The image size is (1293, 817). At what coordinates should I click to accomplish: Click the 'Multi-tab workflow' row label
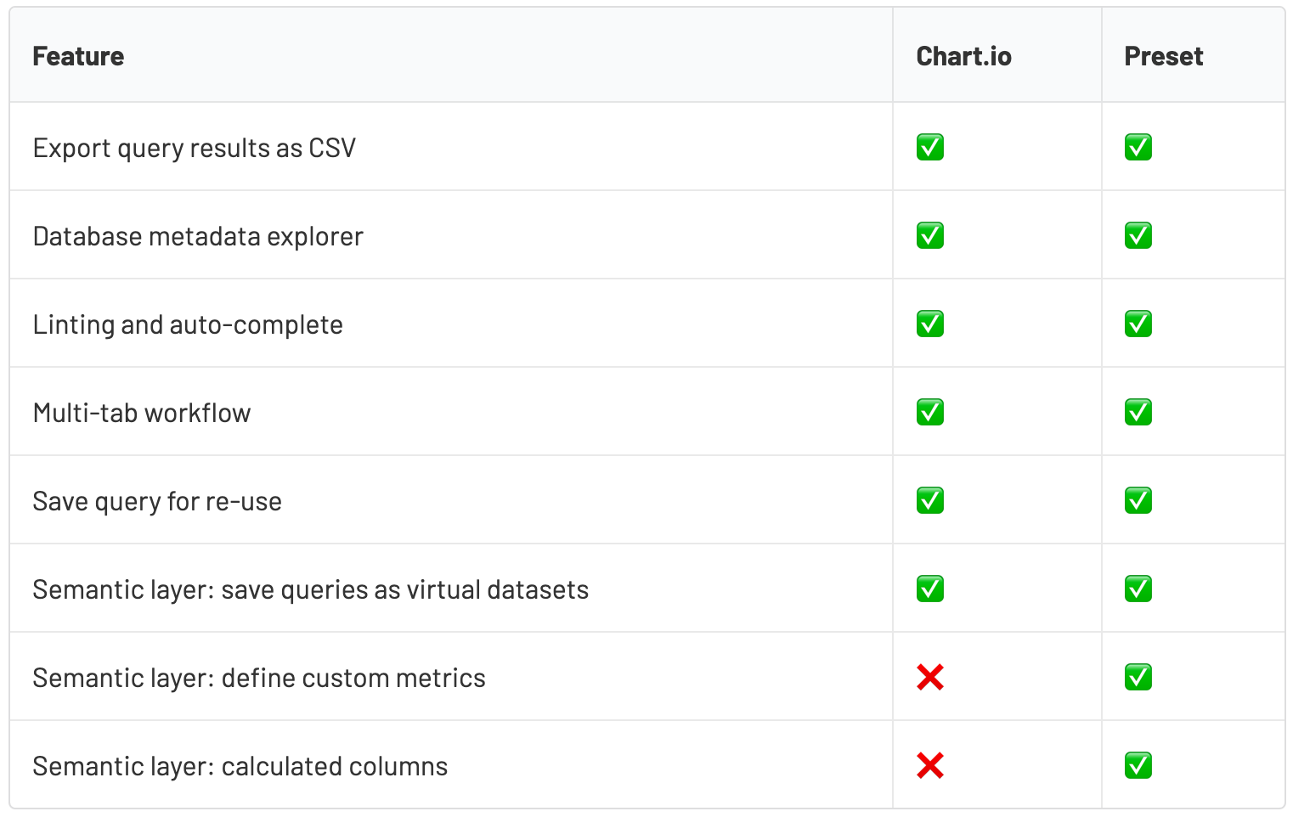pyautogui.click(x=142, y=413)
